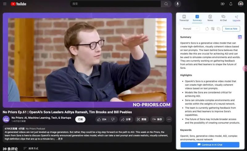
Task: Dislike the video with thumbs down
Action: [x=113, y=119]
